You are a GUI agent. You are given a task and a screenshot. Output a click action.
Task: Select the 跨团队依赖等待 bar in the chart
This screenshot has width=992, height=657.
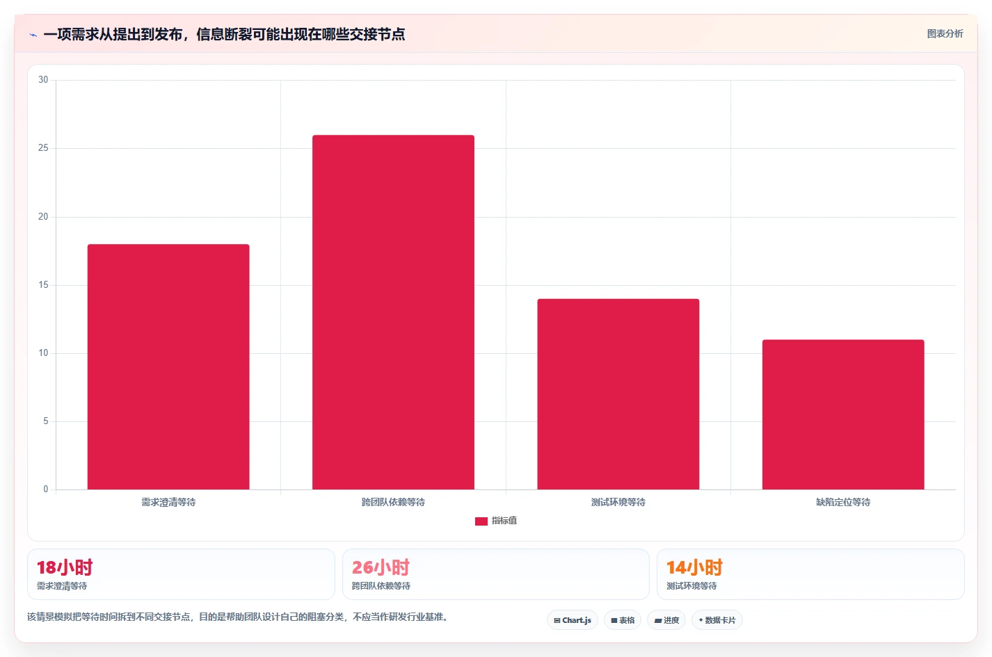pos(393,312)
